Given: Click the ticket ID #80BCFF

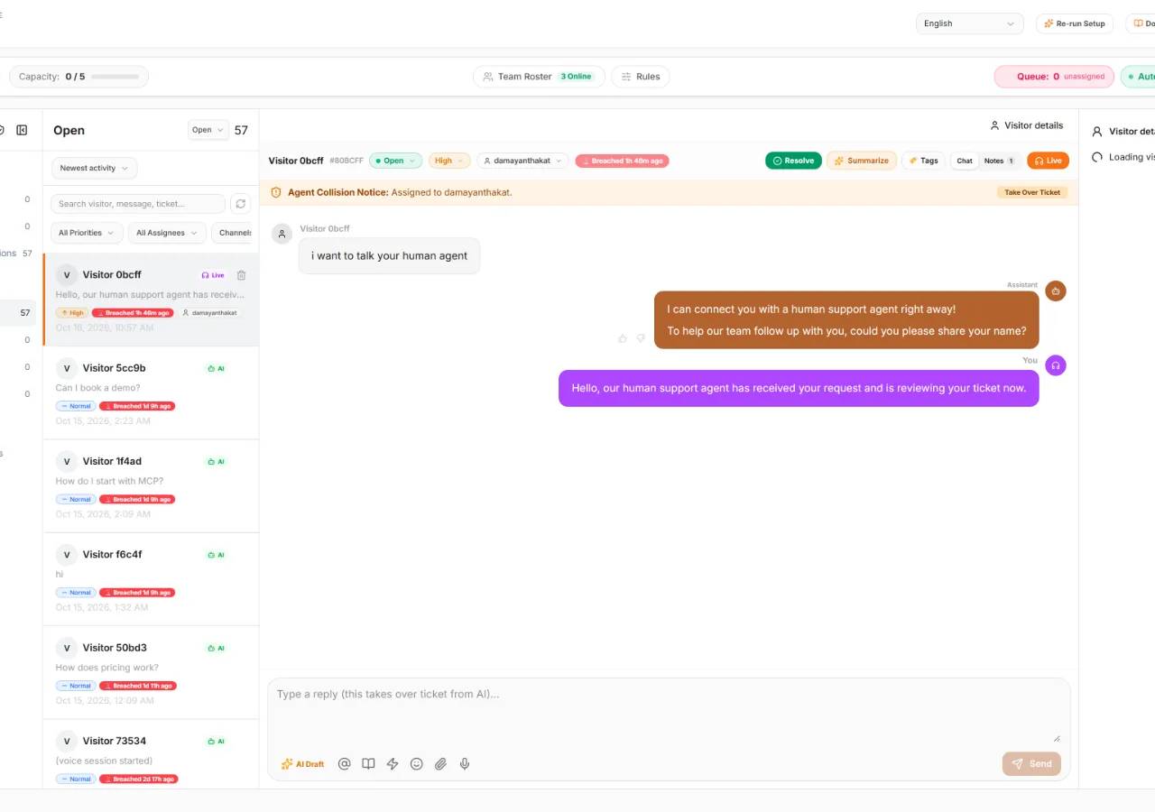Looking at the screenshot, I should click(x=346, y=161).
